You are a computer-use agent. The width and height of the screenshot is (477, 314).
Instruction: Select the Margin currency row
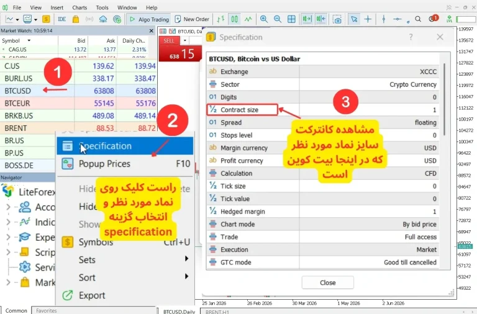[x=323, y=148]
